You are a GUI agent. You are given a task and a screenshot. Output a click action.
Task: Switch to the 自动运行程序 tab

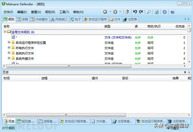96,19
